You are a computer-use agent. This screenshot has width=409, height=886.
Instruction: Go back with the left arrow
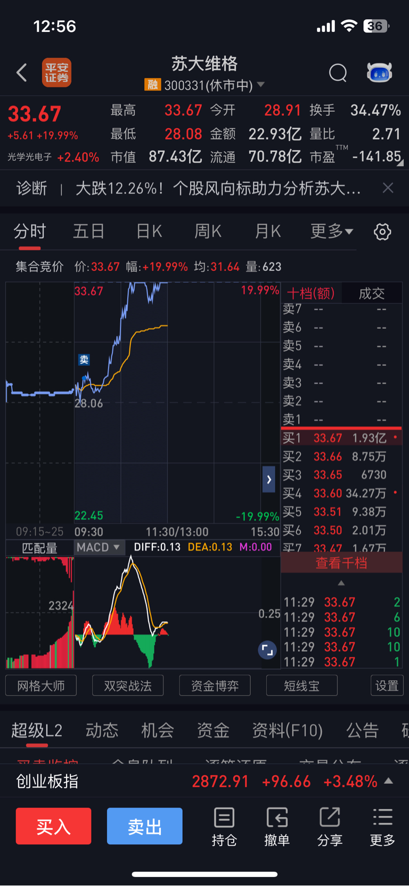click(22, 72)
